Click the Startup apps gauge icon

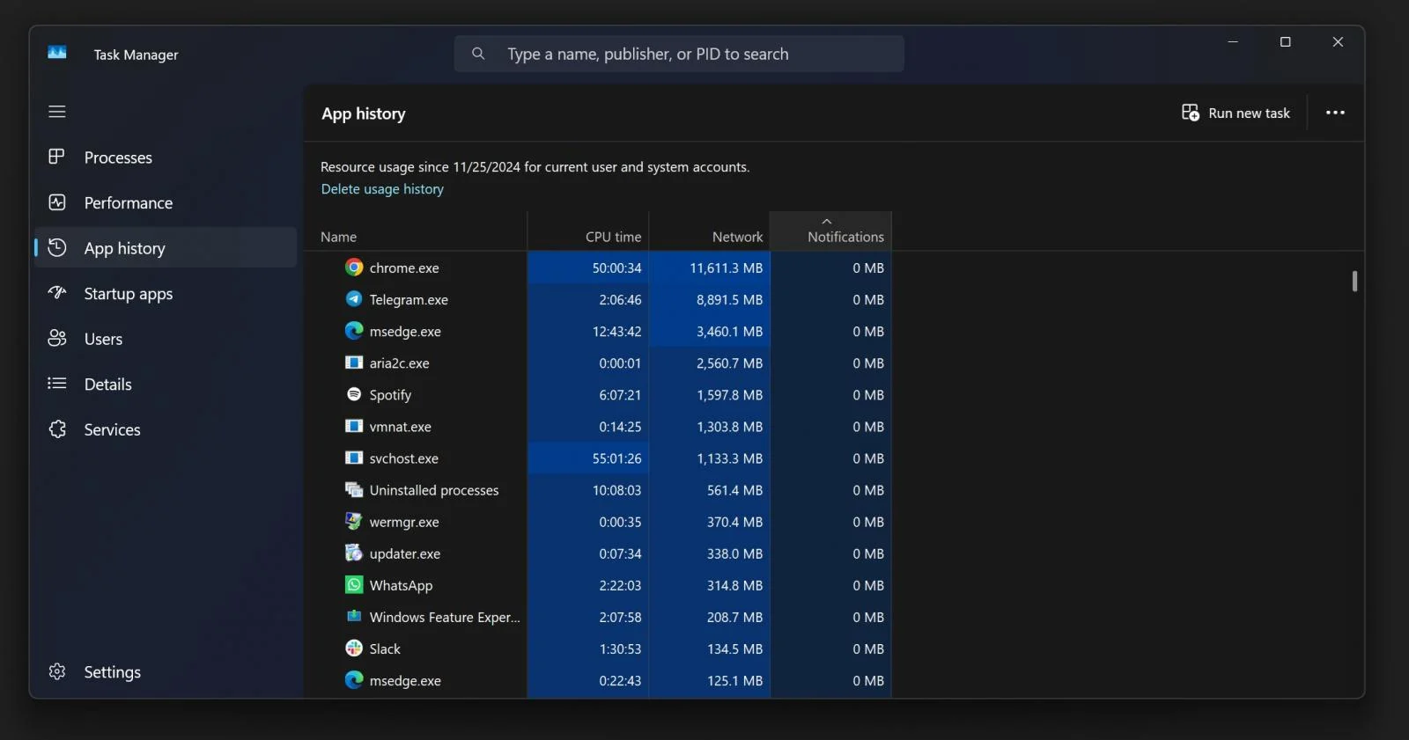tap(57, 293)
